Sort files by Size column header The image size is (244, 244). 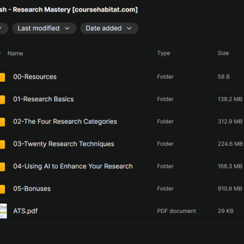(x=223, y=53)
